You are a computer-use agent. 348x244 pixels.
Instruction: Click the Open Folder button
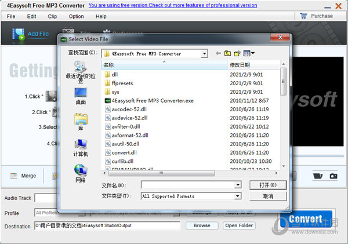click(x=239, y=225)
